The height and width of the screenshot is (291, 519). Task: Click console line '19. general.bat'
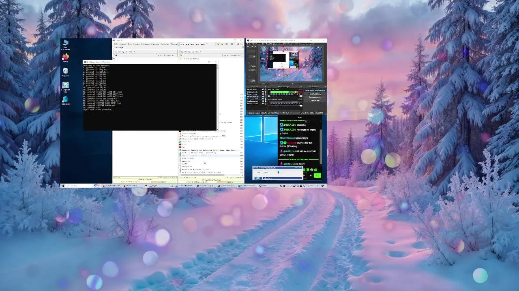pyautogui.click(x=91, y=108)
